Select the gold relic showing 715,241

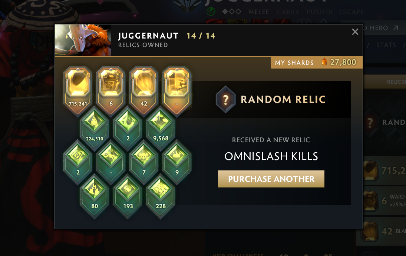(x=78, y=91)
